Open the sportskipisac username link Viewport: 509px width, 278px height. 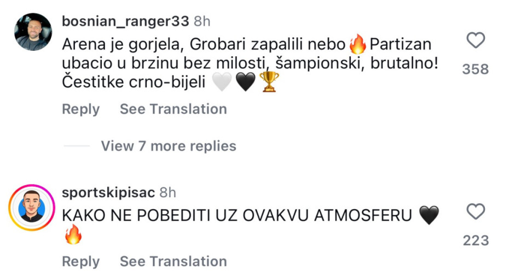108,193
